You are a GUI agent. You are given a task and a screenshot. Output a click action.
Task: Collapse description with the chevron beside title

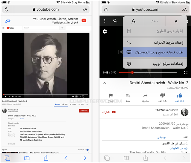[105, 83]
